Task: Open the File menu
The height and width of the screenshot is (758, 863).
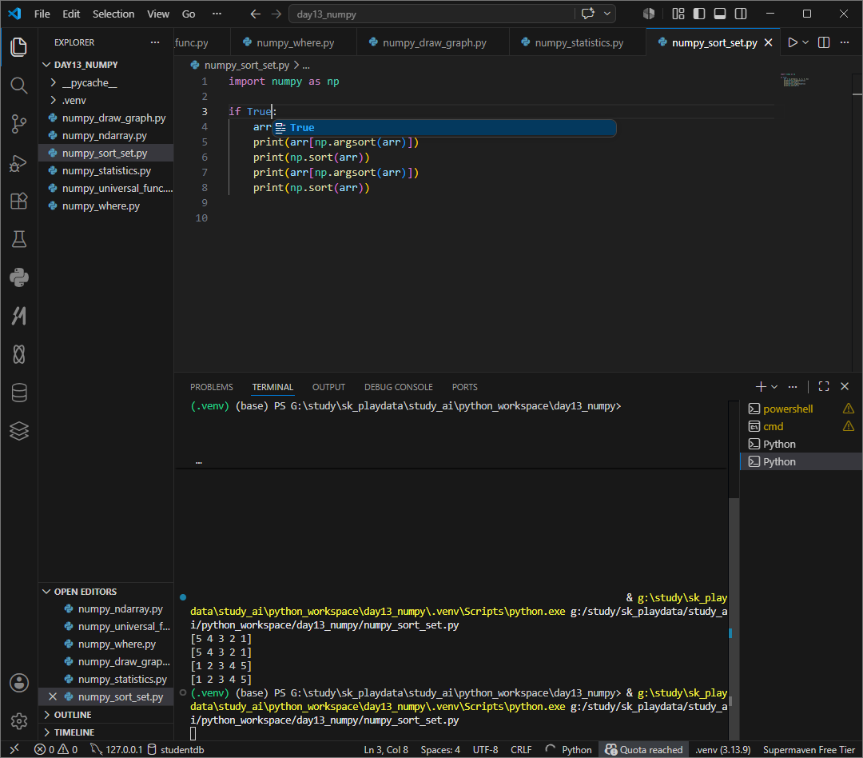Action: (42, 14)
